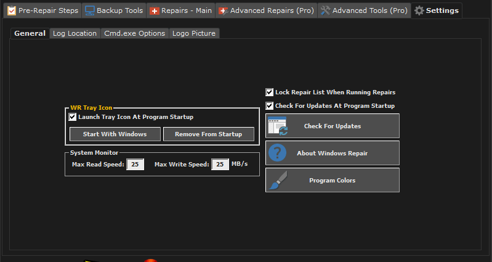Click the WR Tray Icon group title
Viewport: 492px width, 262px height.
coord(91,107)
